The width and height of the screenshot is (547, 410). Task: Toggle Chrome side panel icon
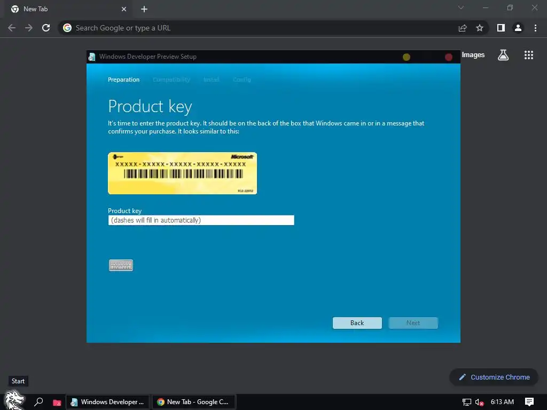click(501, 28)
